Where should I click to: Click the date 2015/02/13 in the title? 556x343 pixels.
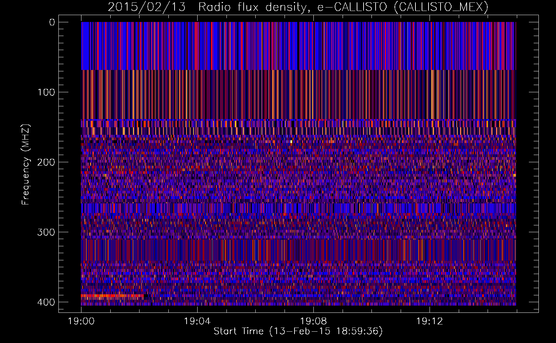click(147, 7)
